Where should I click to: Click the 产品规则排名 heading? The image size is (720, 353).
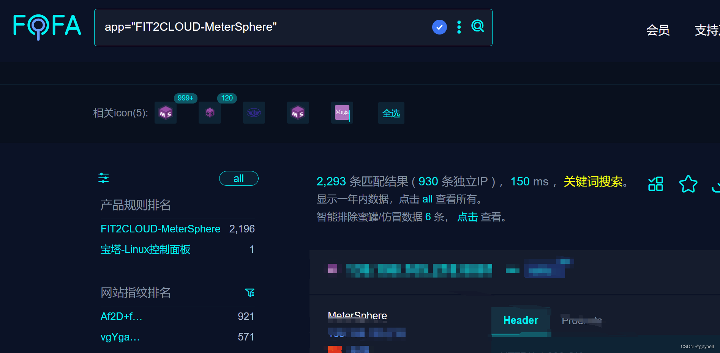click(x=136, y=205)
